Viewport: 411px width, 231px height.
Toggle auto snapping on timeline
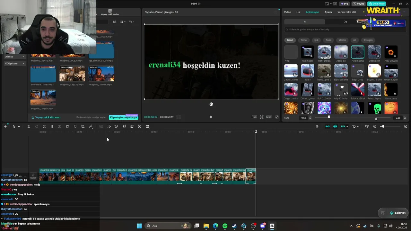(x=335, y=126)
